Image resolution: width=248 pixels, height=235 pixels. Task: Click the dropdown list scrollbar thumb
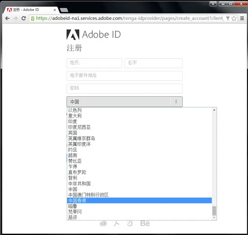(x=214, y=211)
